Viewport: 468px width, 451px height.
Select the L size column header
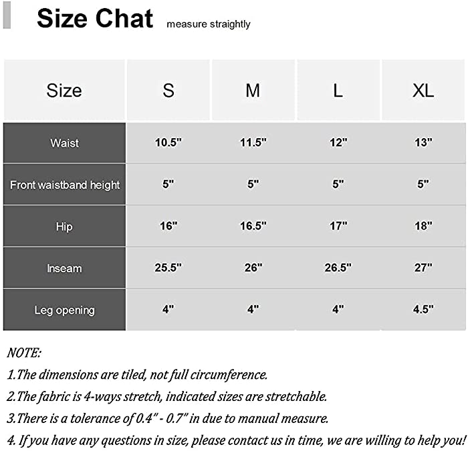pos(338,90)
